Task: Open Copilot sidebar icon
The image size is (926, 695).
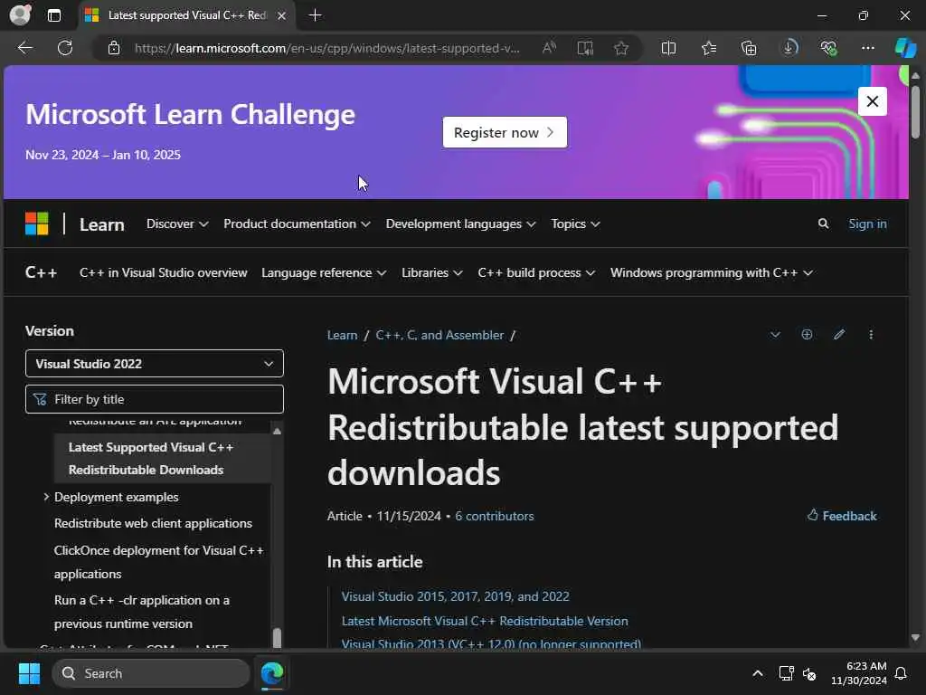Action: (905, 48)
